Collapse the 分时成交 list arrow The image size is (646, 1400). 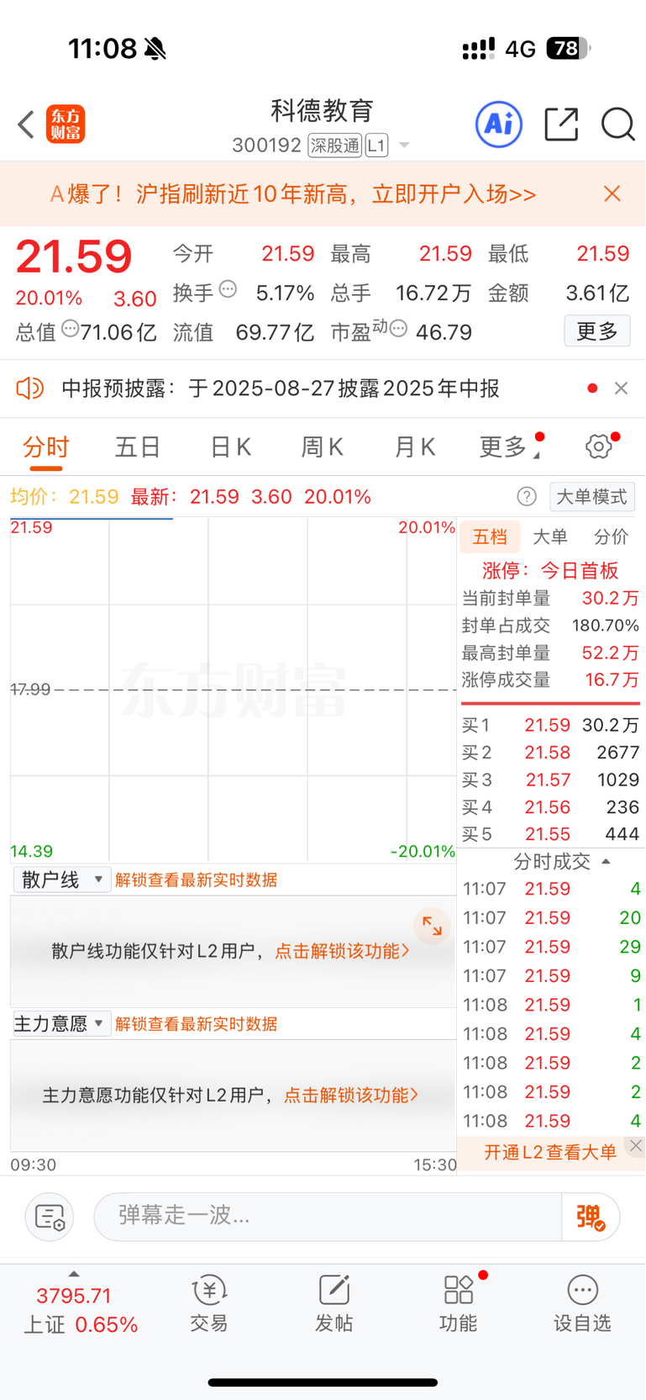(x=606, y=862)
